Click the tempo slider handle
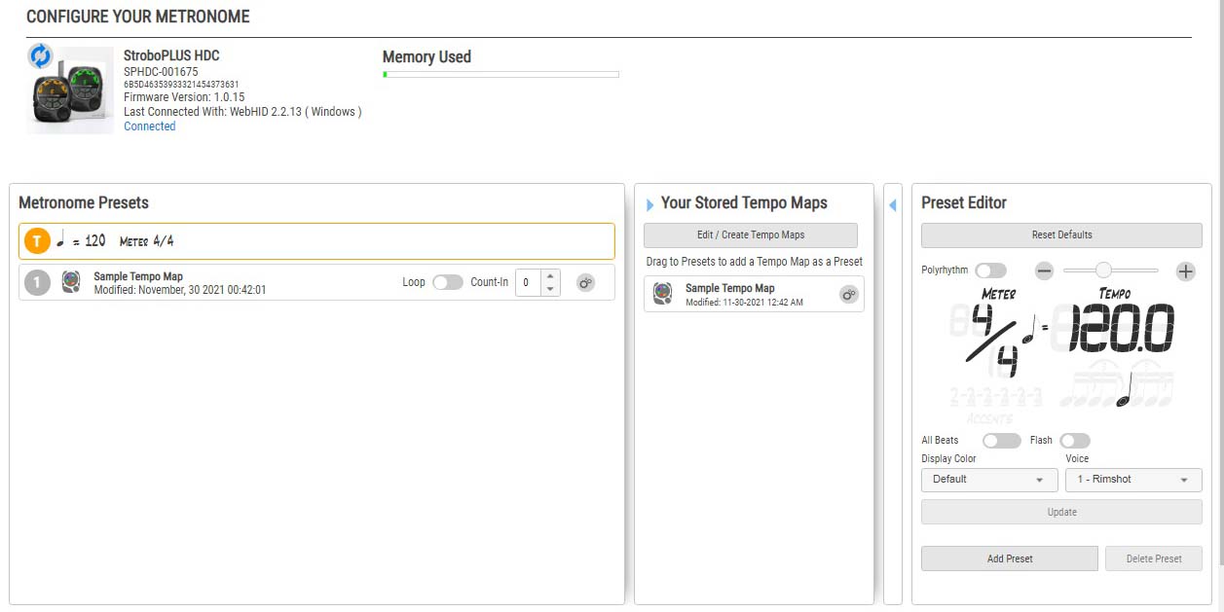 (1103, 270)
